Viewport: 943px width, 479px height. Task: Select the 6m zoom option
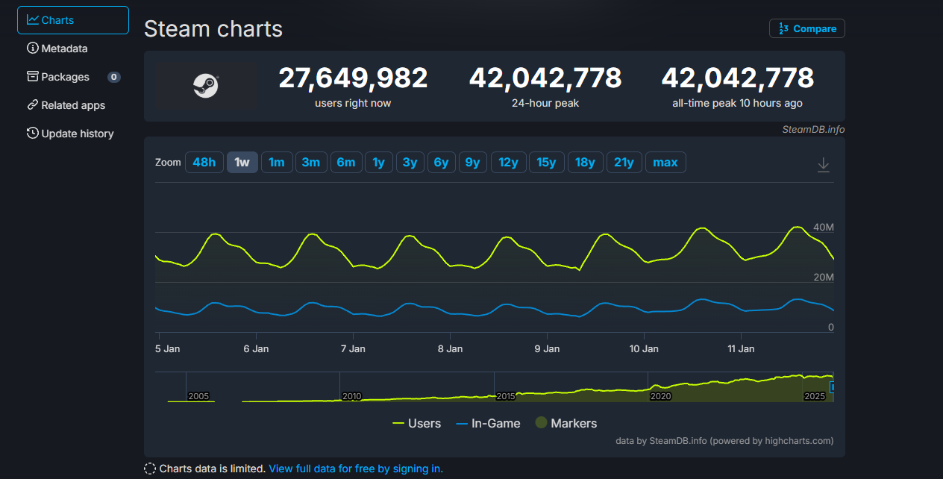point(346,162)
